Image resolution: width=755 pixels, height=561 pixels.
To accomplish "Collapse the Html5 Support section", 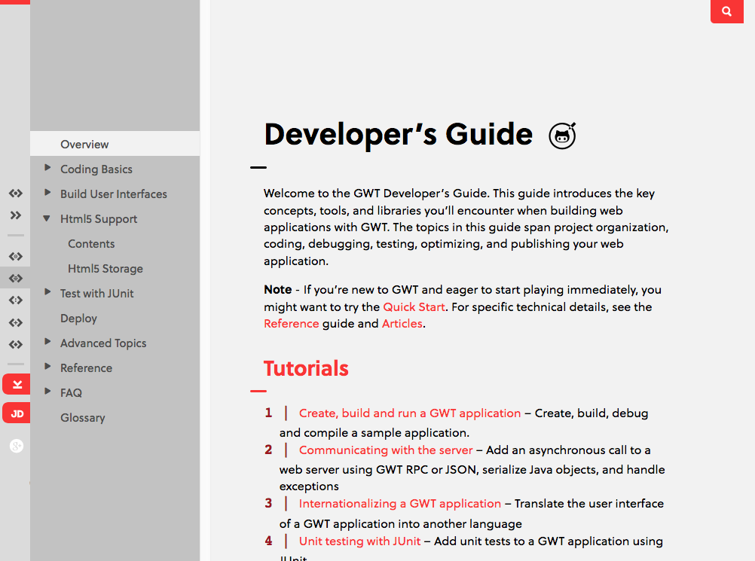I will click(x=47, y=219).
